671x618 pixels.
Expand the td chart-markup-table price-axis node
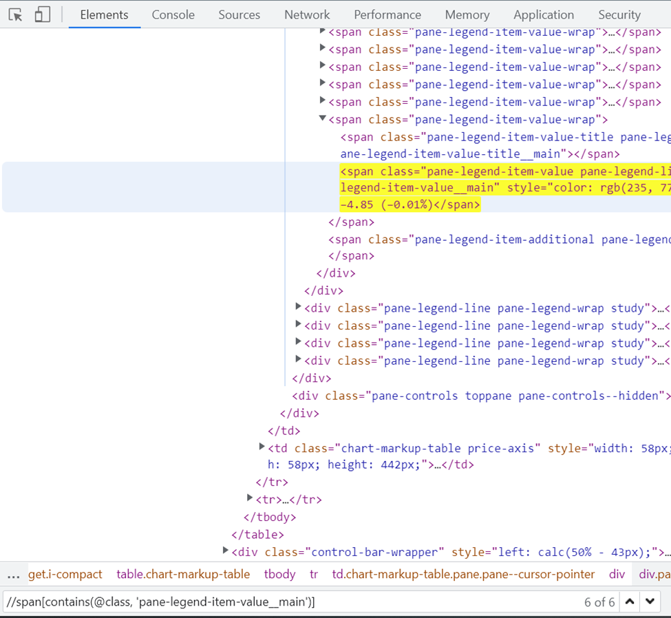(x=262, y=447)
